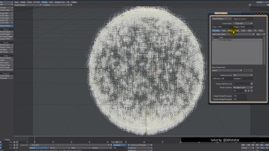Expand the File menu dropdown
Viewport: 269px width, 151px height.
point(7,2)
